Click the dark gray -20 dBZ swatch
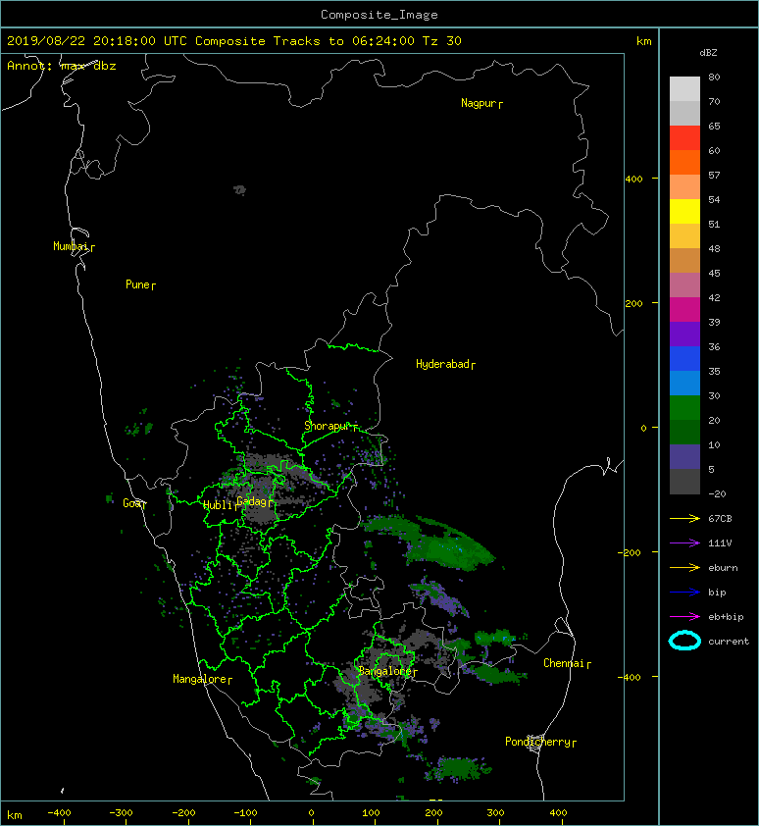 [684, 481]
